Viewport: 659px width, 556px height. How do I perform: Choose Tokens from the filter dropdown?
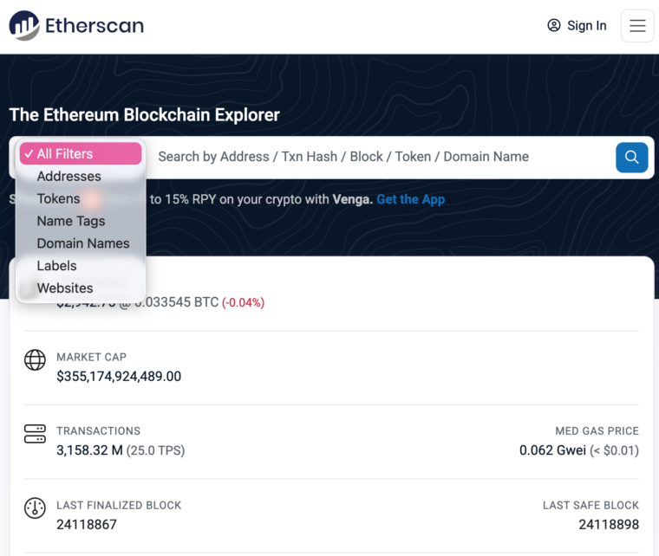pos(58,199)
